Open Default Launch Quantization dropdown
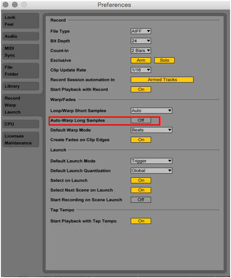Screen dimensions: 231x278 click(x=152, y=171)
